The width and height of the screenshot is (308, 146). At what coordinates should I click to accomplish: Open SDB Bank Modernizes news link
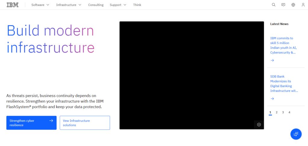coord(284,84)
